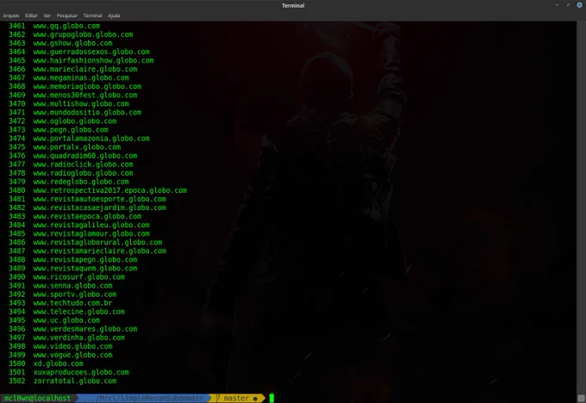Click the www.verdinha.globo.com line

pyautogui.click(x=79, y=338)
